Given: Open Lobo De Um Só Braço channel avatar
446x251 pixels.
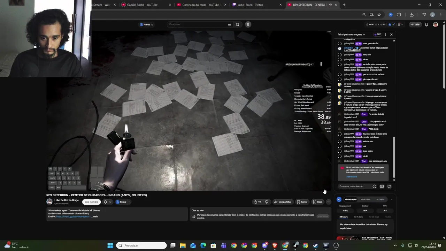Looking at the screenshot, I should 49,201.
